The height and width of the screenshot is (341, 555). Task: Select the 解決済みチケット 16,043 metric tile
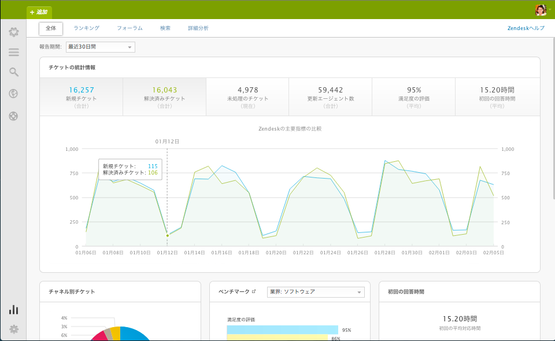[165, 97]
